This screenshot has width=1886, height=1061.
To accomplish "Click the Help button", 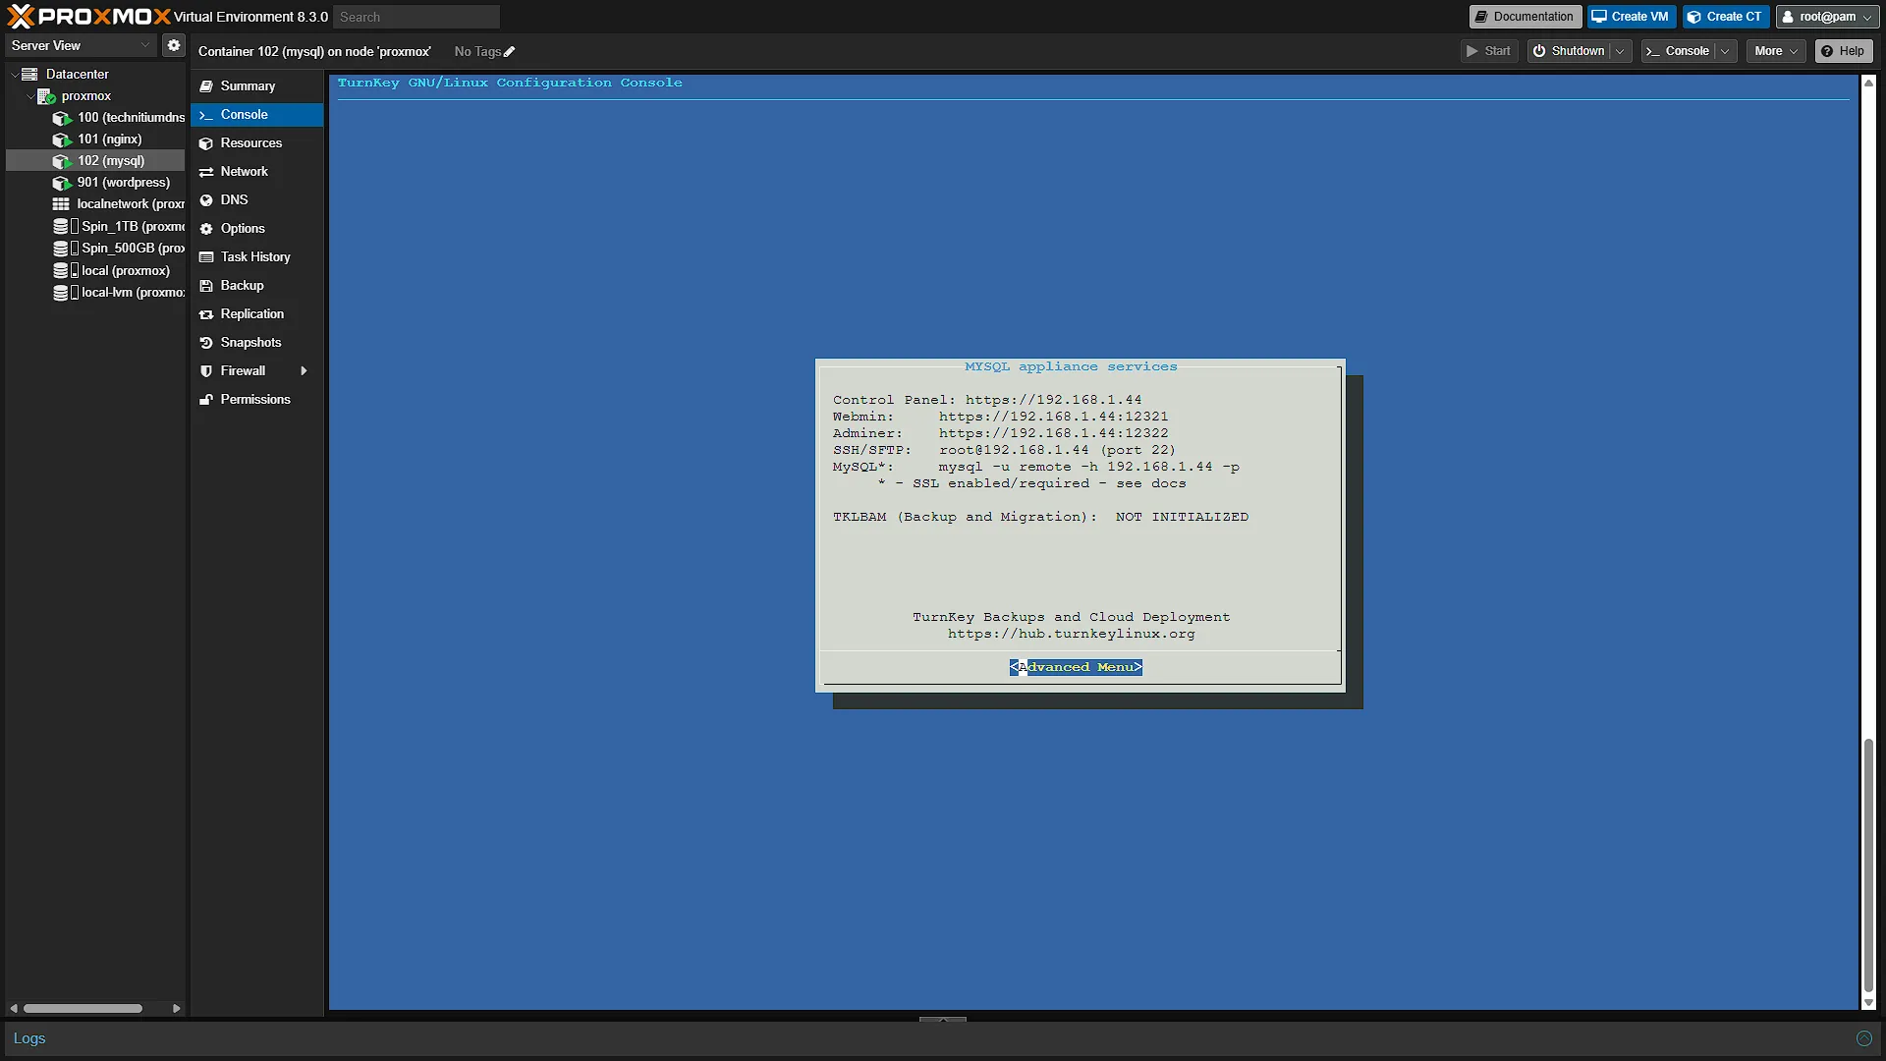I will pyautogui.click(x=1843, y=51).
